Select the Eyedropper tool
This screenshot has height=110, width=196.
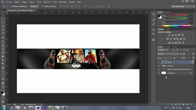[x=3, y=33]
